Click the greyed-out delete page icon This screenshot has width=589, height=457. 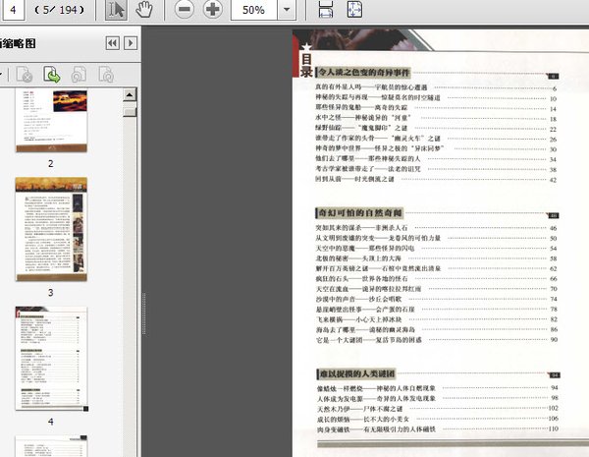[25, 74]
